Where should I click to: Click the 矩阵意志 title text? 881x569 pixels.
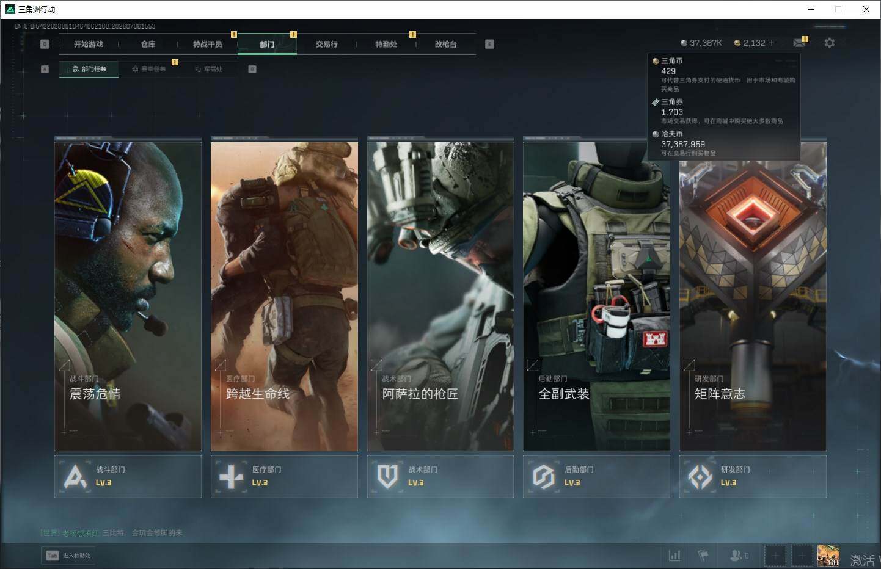720,394
